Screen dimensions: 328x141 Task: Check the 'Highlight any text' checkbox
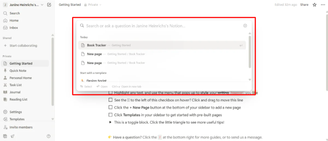click(110, 93)
